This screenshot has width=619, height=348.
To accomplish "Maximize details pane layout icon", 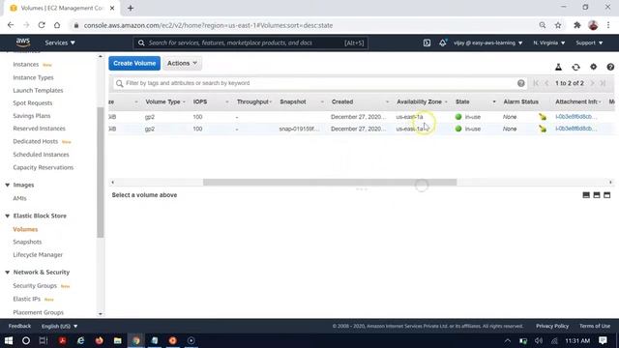I will click(x=606, y=195).
